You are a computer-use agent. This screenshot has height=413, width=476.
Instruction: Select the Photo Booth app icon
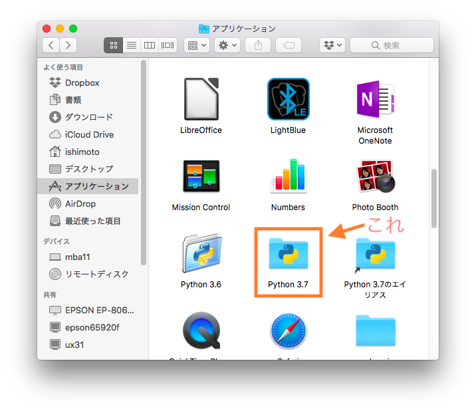tap(375, 176)
